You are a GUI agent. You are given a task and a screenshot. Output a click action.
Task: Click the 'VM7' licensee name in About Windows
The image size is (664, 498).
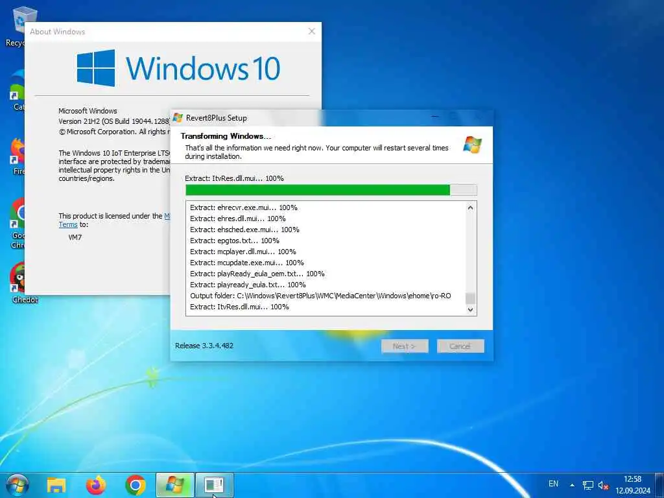pos(75,237)
